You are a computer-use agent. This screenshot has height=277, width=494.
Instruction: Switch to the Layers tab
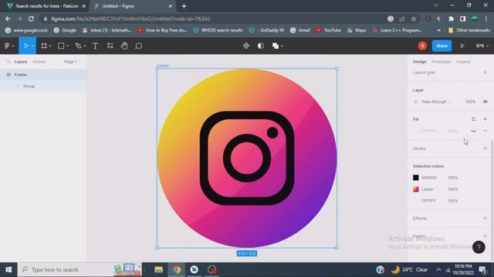[21, 62]
